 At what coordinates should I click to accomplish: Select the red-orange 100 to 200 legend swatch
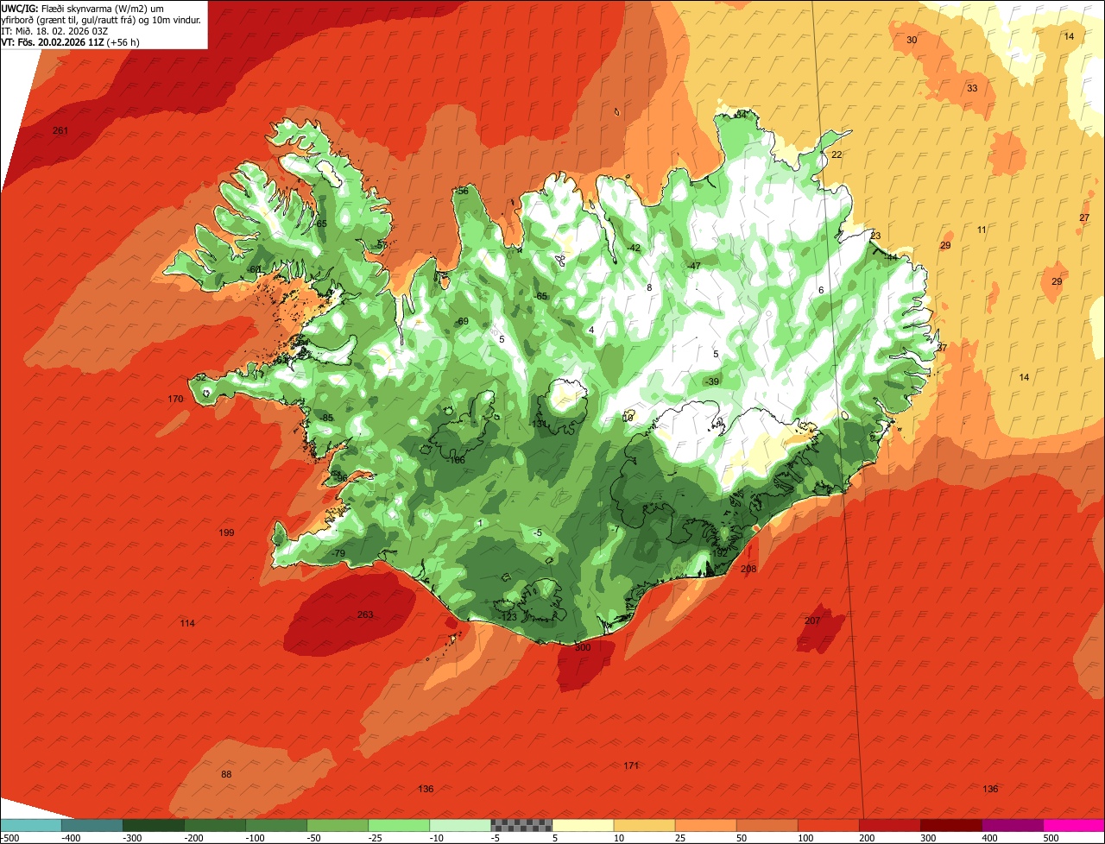[828, 825]
